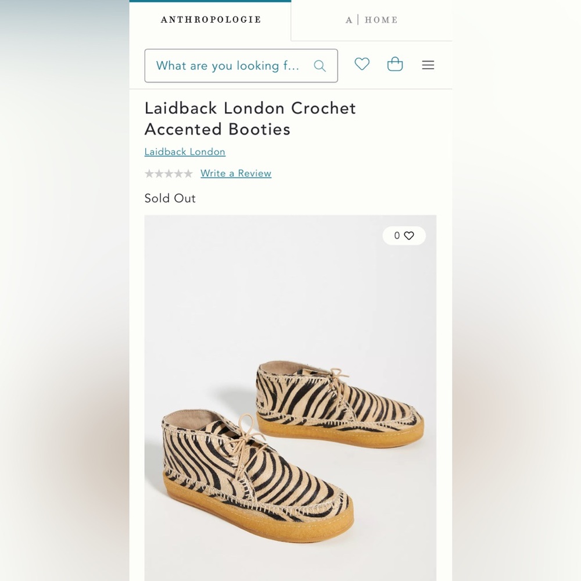Click Write a Review
Viewport: 581px width, 581px height.
pyautogui.click(x=235, y=173)
